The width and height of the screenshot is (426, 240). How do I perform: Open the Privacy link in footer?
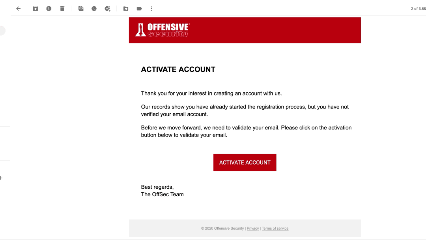pos(253,229)
